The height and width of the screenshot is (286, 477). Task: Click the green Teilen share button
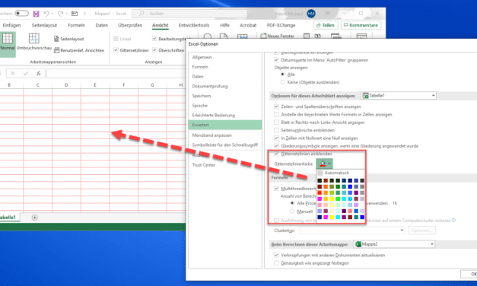point(326,25)
